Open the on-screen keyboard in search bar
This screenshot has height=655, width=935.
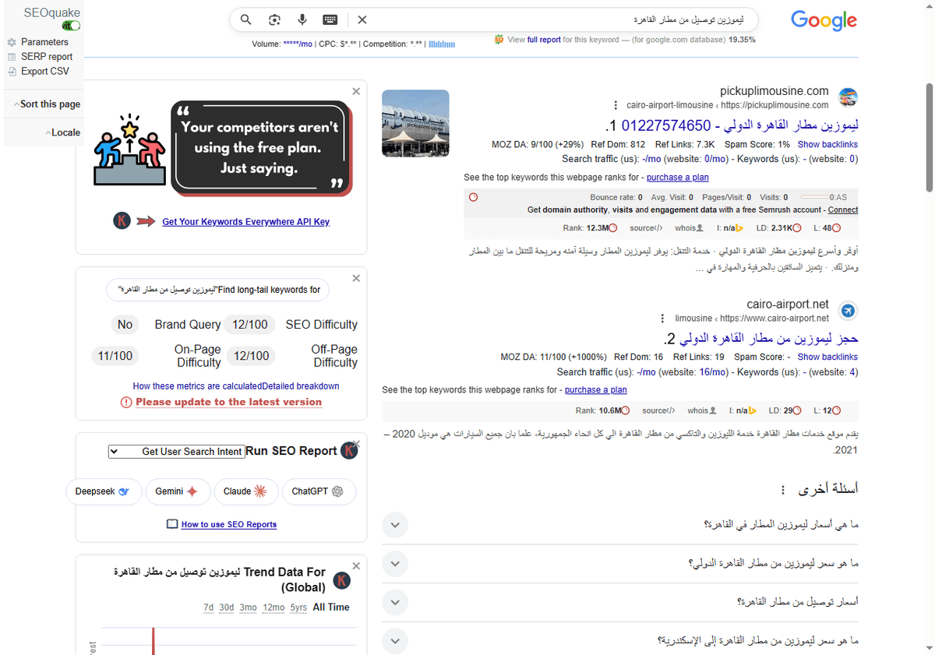330,19
